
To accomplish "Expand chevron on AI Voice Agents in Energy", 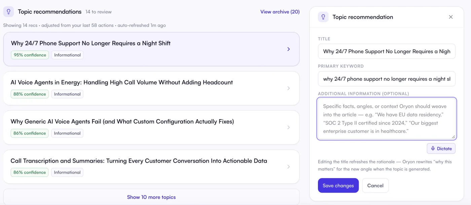I will coord(288,88).
